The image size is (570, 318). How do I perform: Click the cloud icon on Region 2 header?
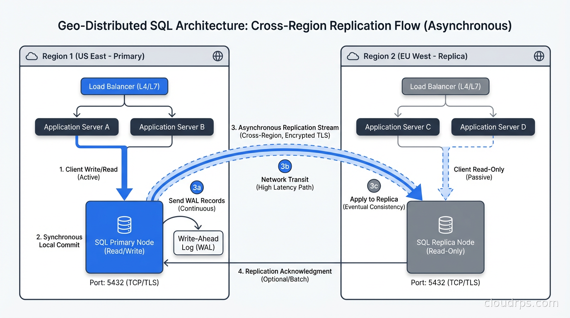click(x=353, y=56)
